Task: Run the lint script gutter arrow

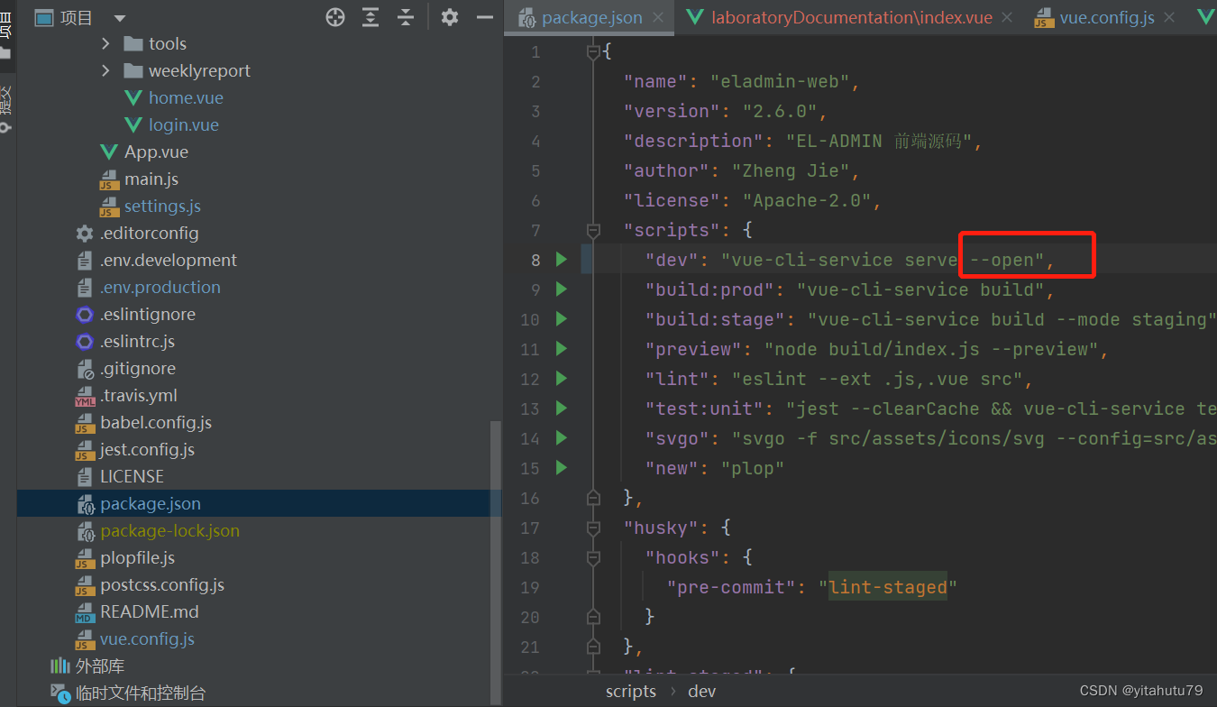Action: tap(562, 379)
